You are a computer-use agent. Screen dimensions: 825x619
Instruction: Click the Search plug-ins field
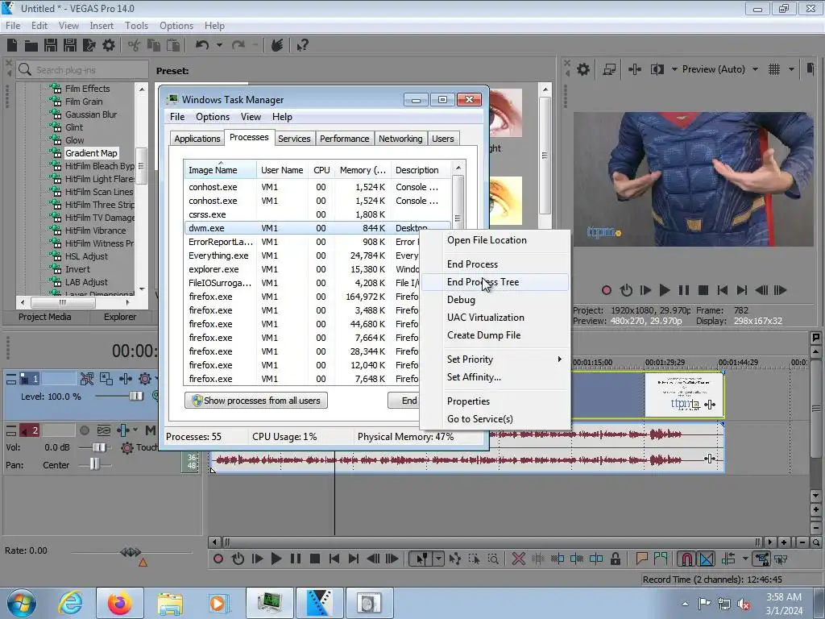83,69
